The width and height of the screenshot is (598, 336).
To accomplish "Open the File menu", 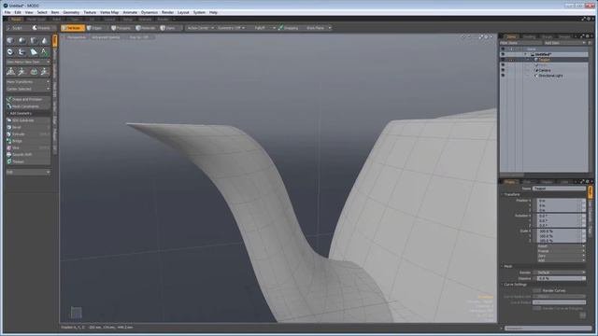I will [7, 12].
